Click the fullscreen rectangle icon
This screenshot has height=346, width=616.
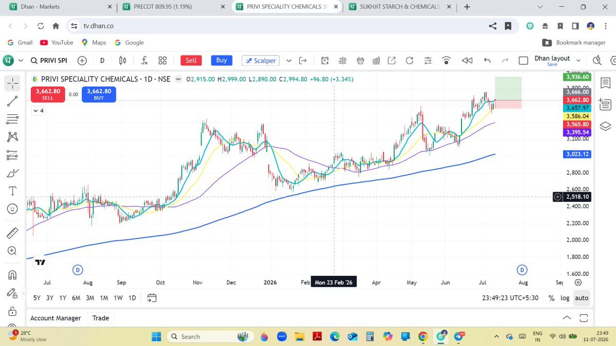[x=524, y=60]
